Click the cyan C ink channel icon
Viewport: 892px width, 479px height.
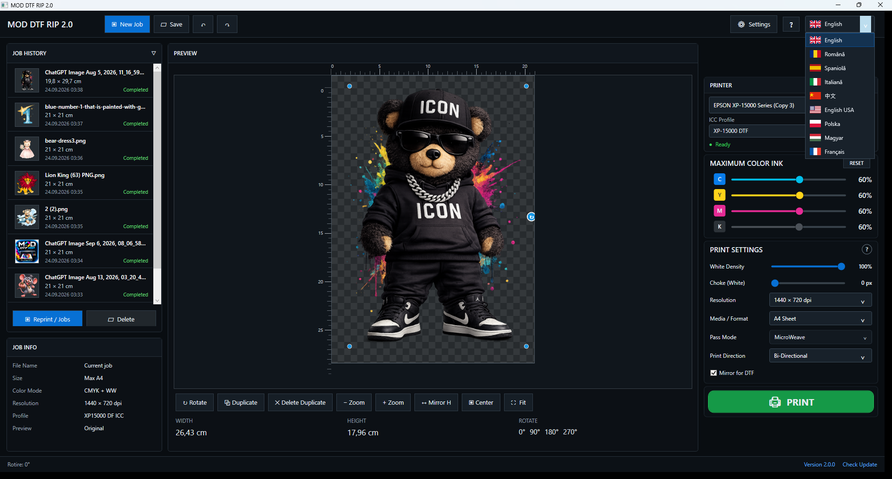(x=720, y=179)
